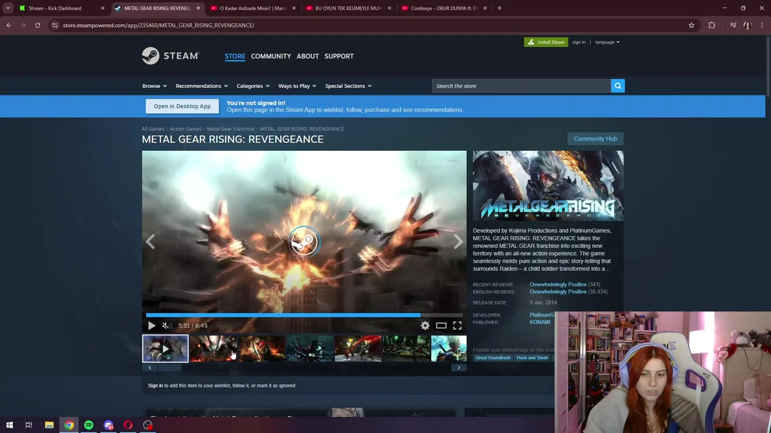This screenshot has height=433, width=771.
Task: Click the Sign in link below the thumbnails
Action: coord(155,385)
